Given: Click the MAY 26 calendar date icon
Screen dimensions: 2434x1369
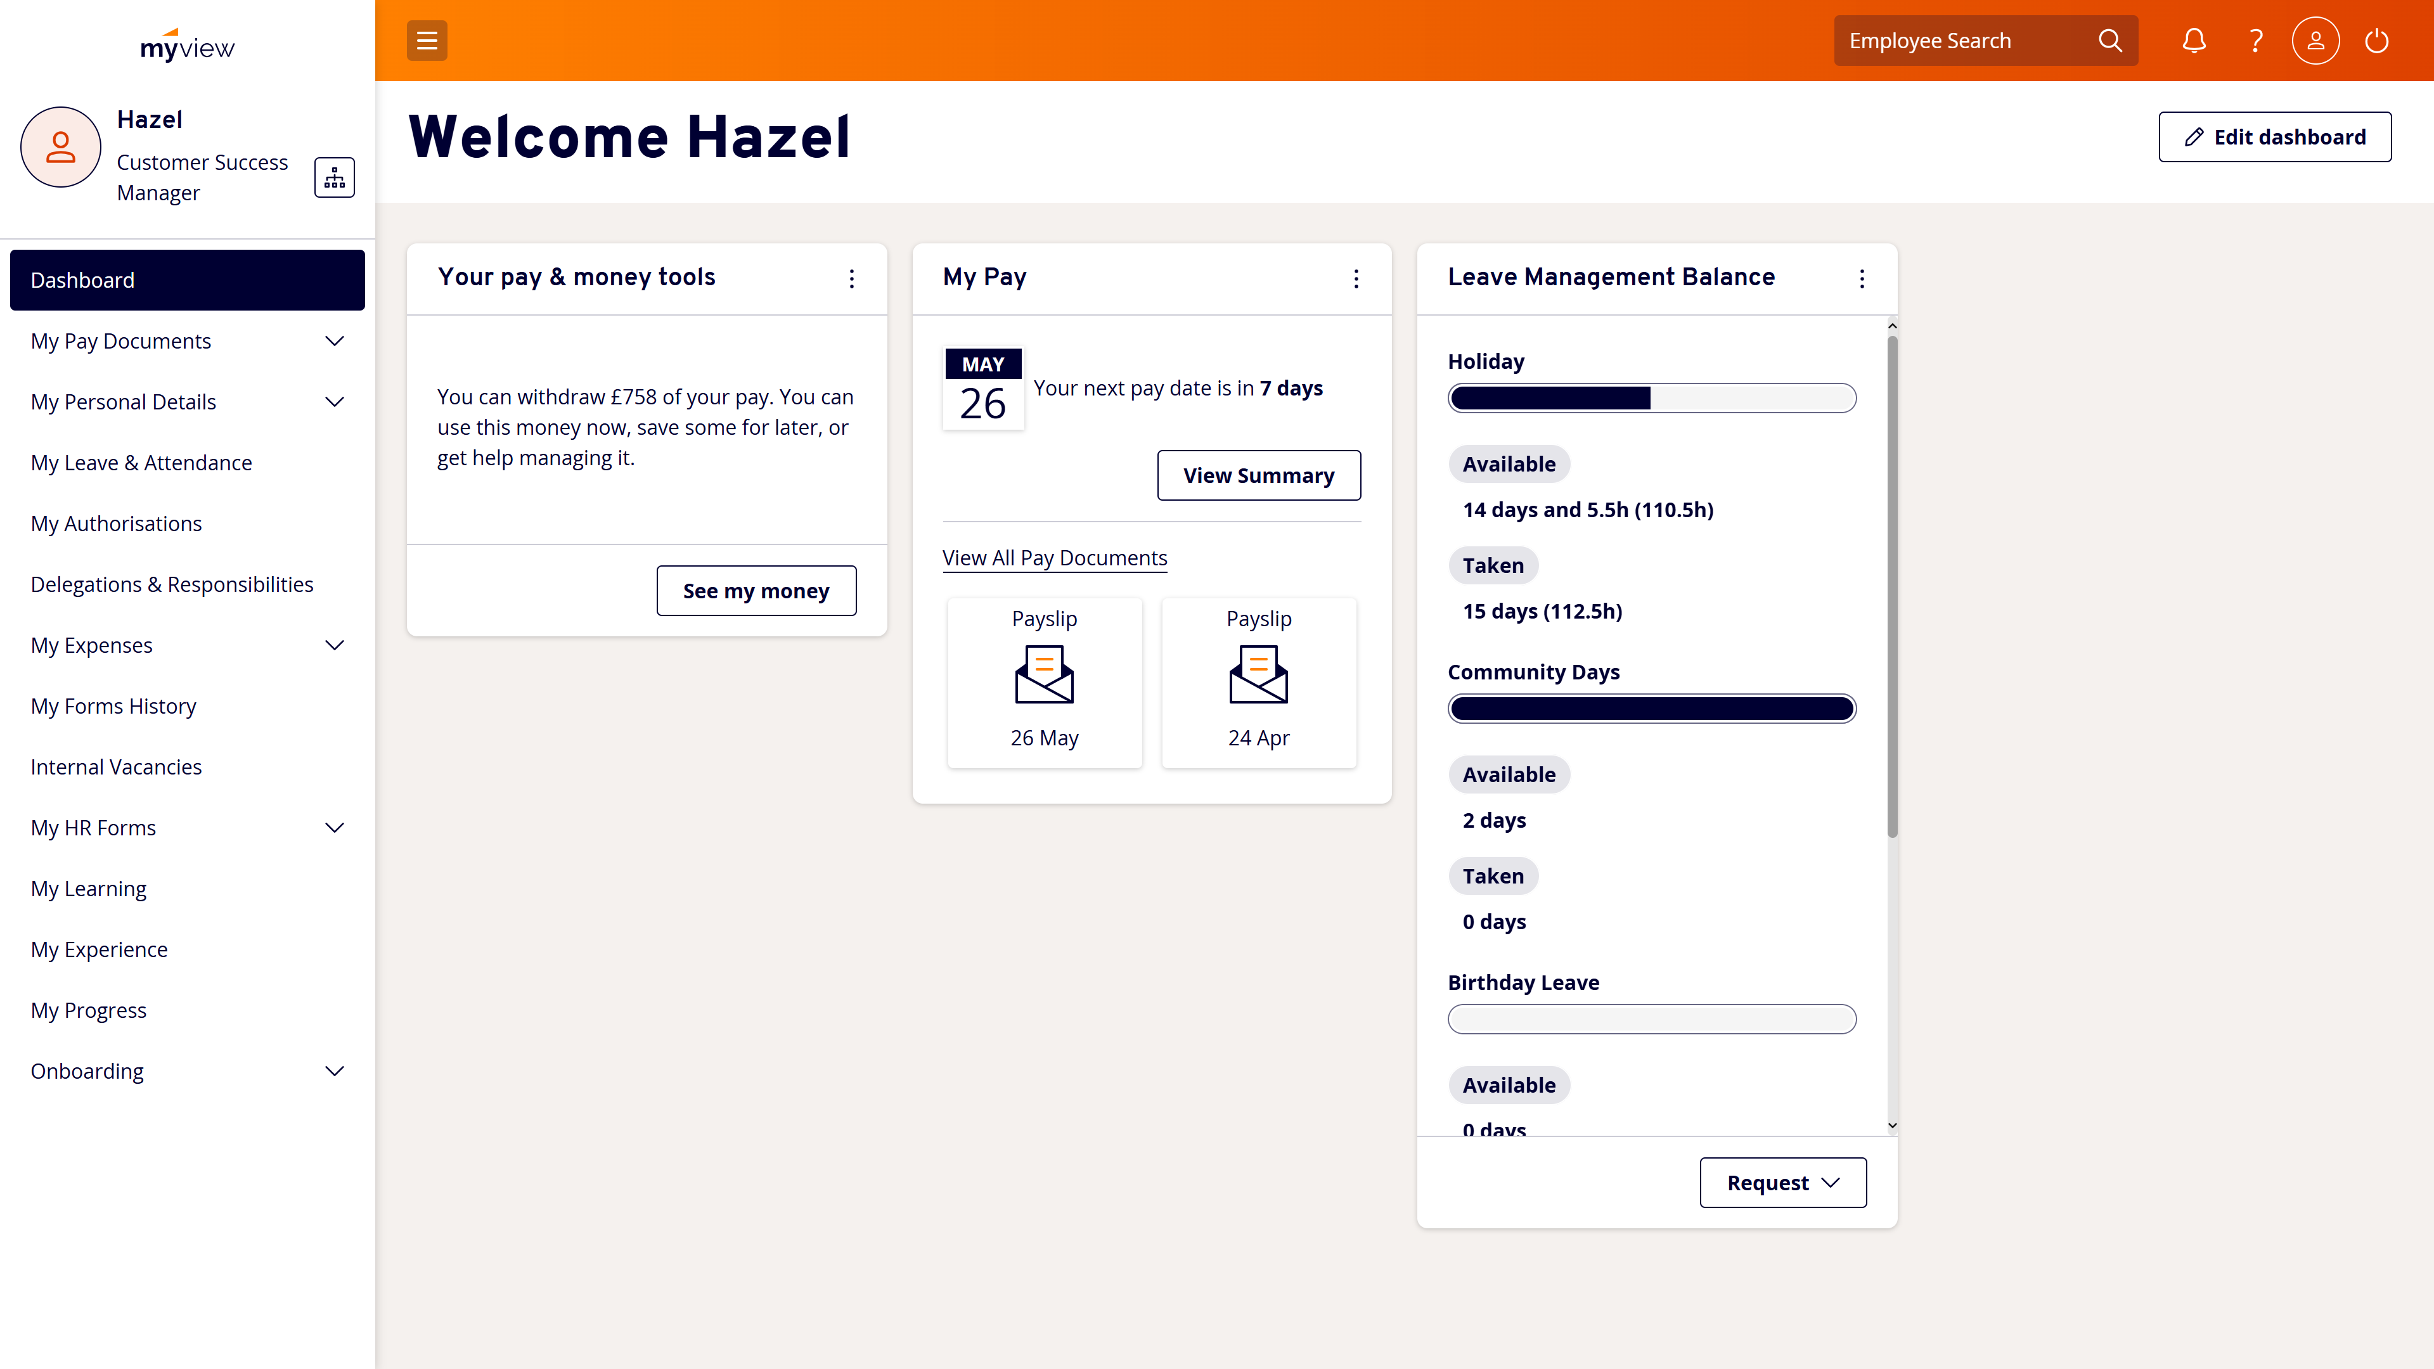Looking at the screenshot, I should (x=982, y=389).
